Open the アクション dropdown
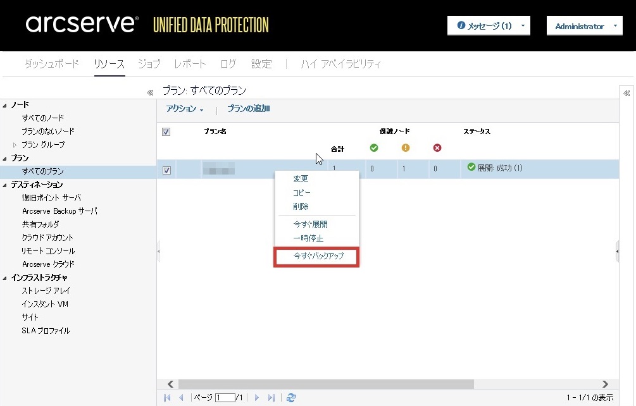This screenshot has height=406, width=636. pos(185,109)
